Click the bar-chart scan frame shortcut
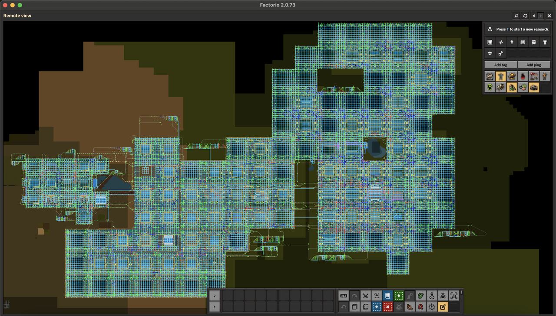The image size is (556, 316). click(x=454, y=296)
